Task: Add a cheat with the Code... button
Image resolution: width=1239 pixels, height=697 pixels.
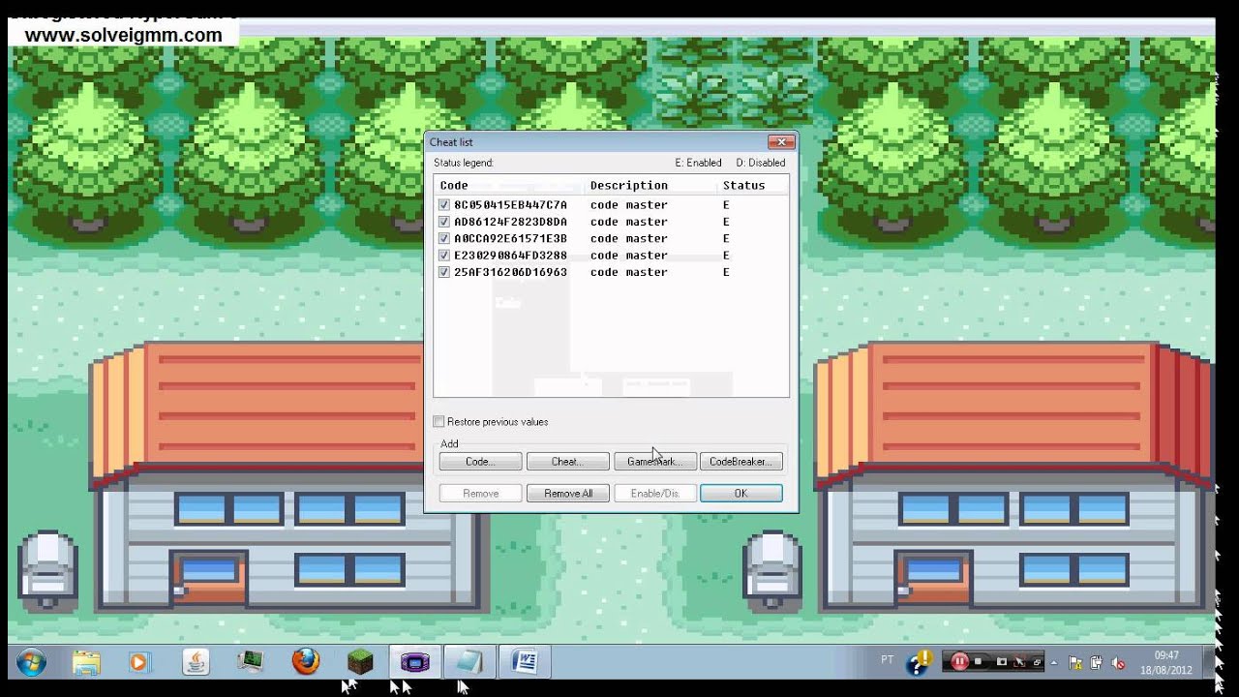Action: pyautogui.click(x=480, y=462)
